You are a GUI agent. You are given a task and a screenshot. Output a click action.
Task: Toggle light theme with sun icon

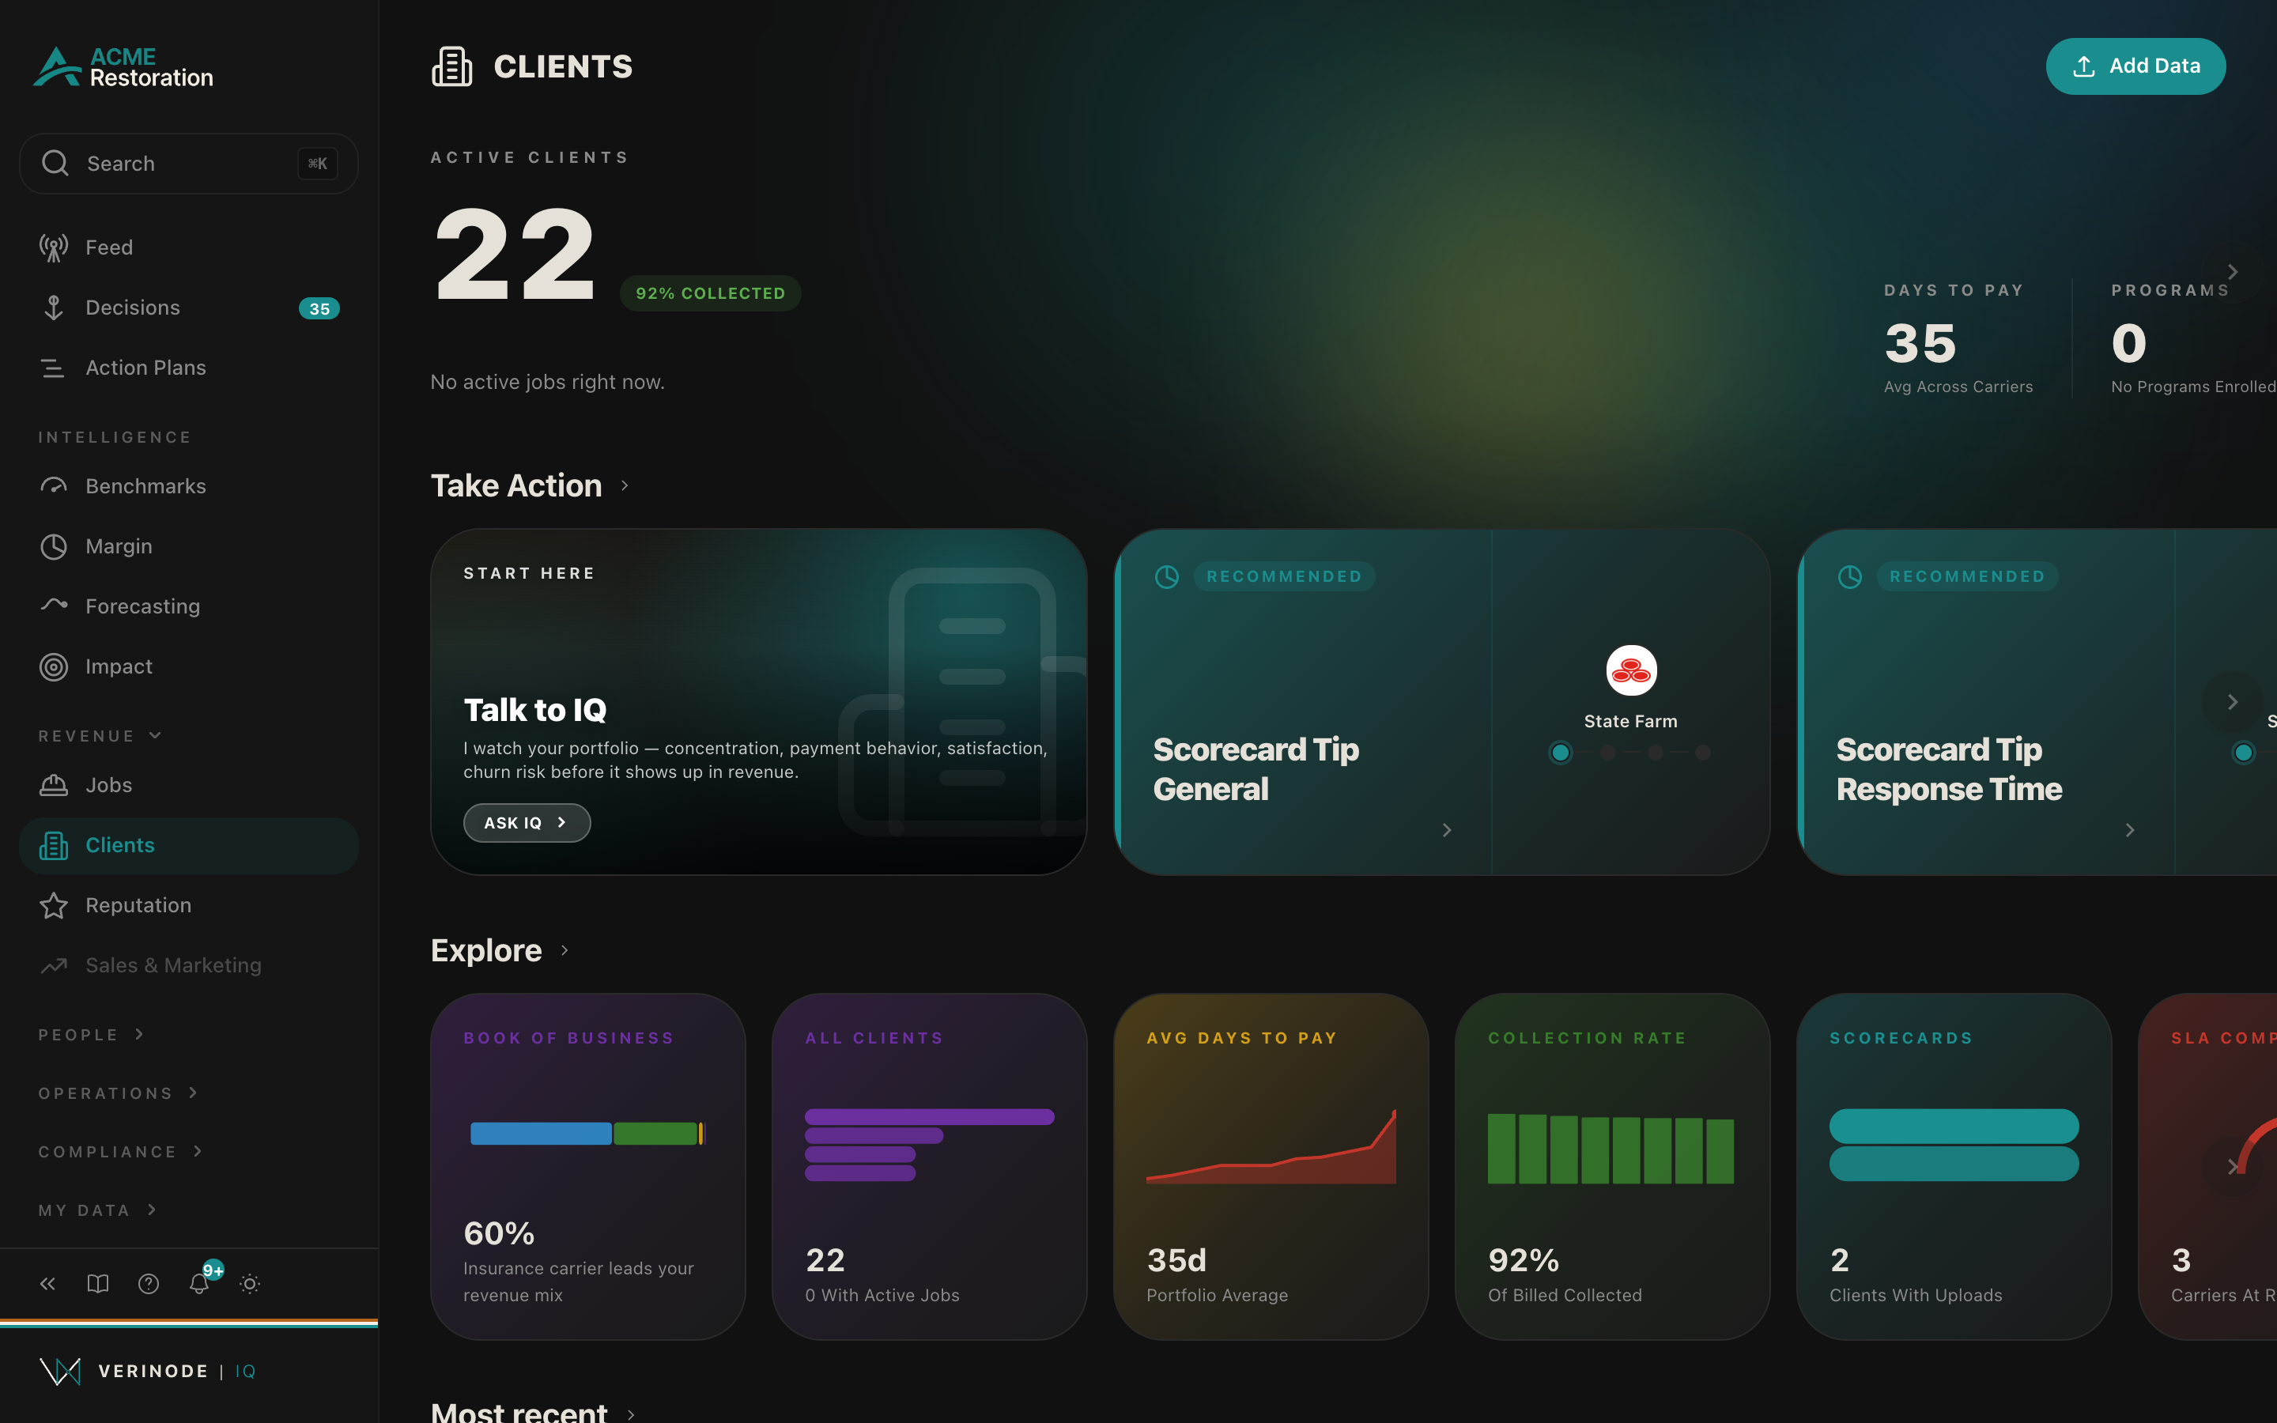(249, 1284)
